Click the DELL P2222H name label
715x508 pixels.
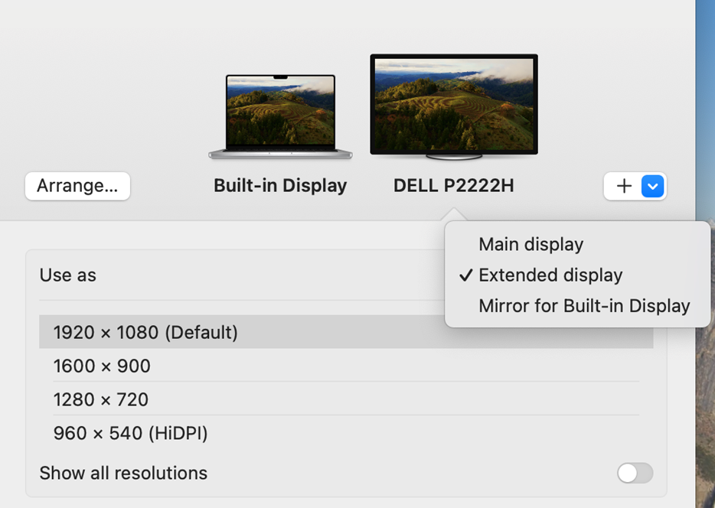(453, 186)
